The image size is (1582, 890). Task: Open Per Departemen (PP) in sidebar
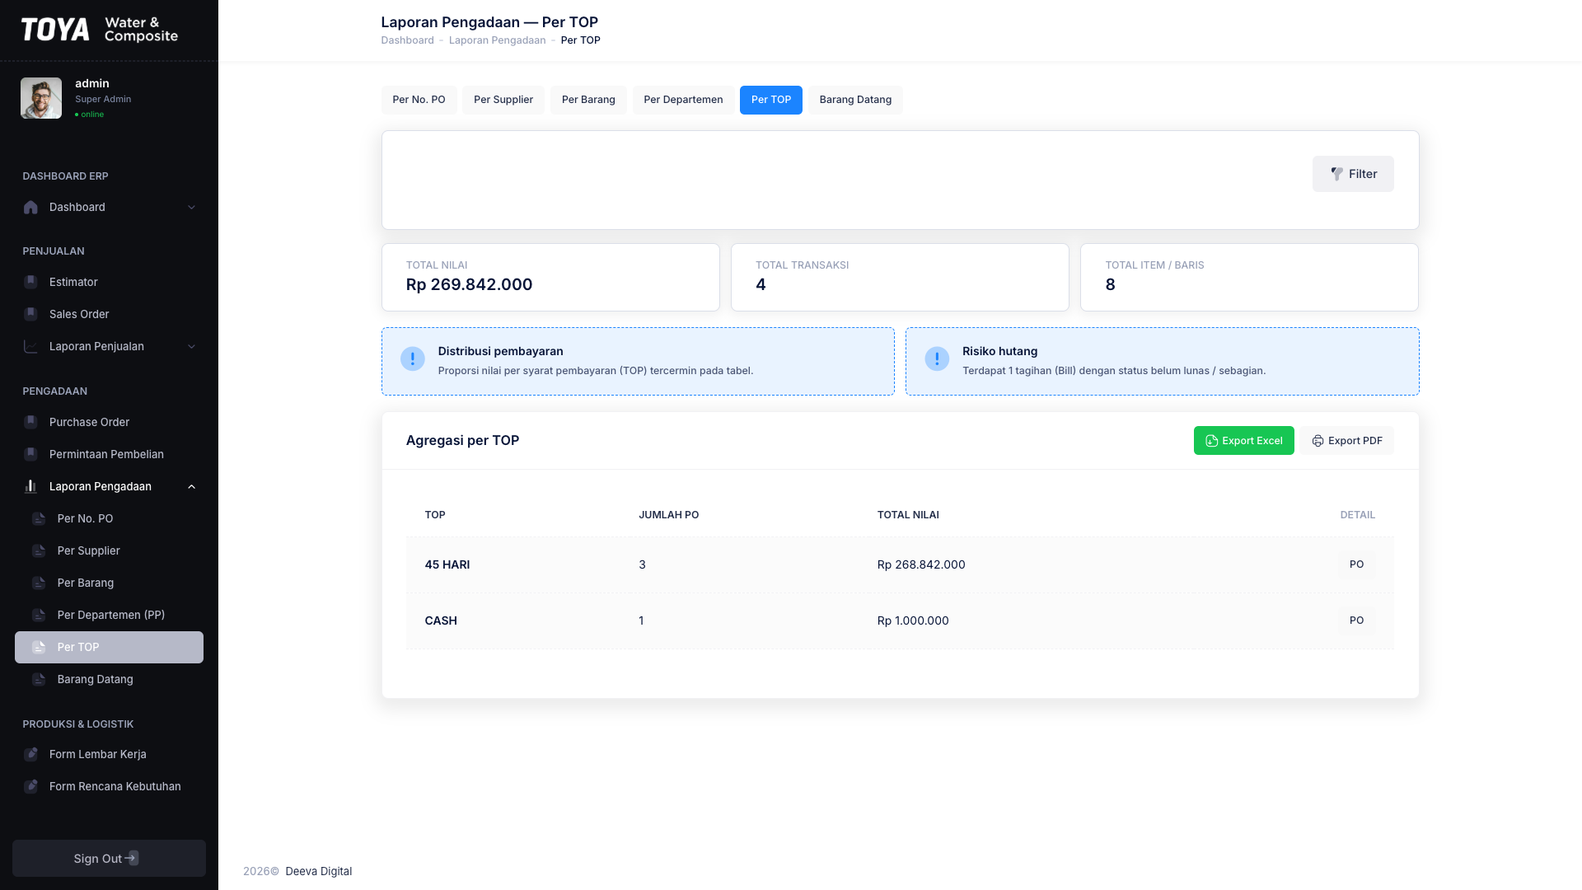point(109,615)
